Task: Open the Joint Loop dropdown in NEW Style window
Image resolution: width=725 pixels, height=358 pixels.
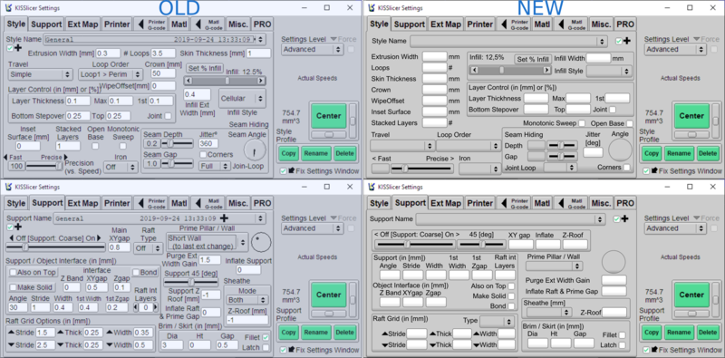Action: click(x=560, y=168)
